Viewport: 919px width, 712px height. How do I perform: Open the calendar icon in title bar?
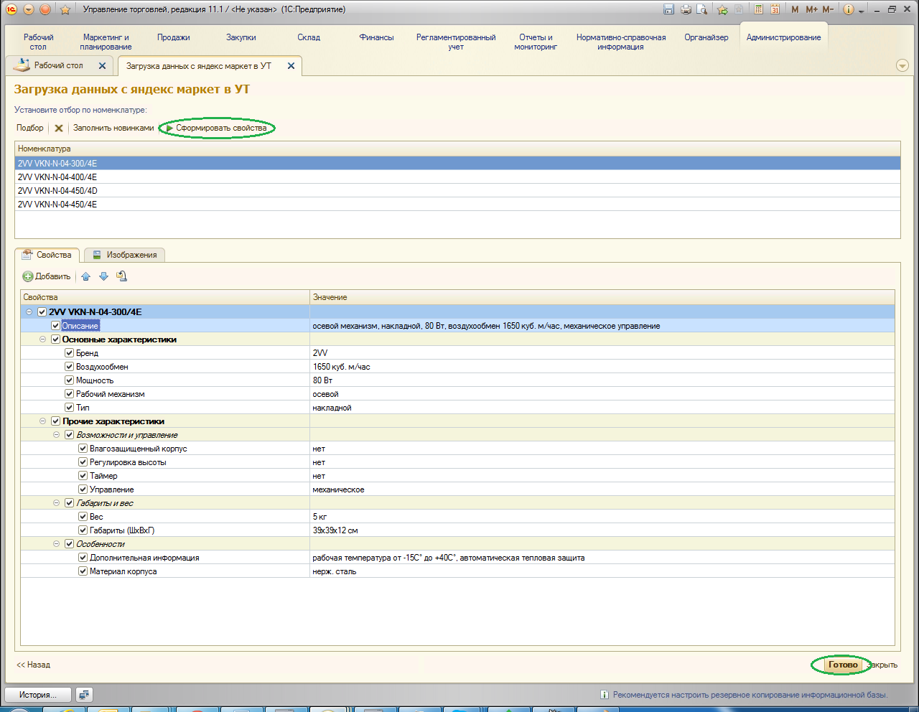(775, 9)
